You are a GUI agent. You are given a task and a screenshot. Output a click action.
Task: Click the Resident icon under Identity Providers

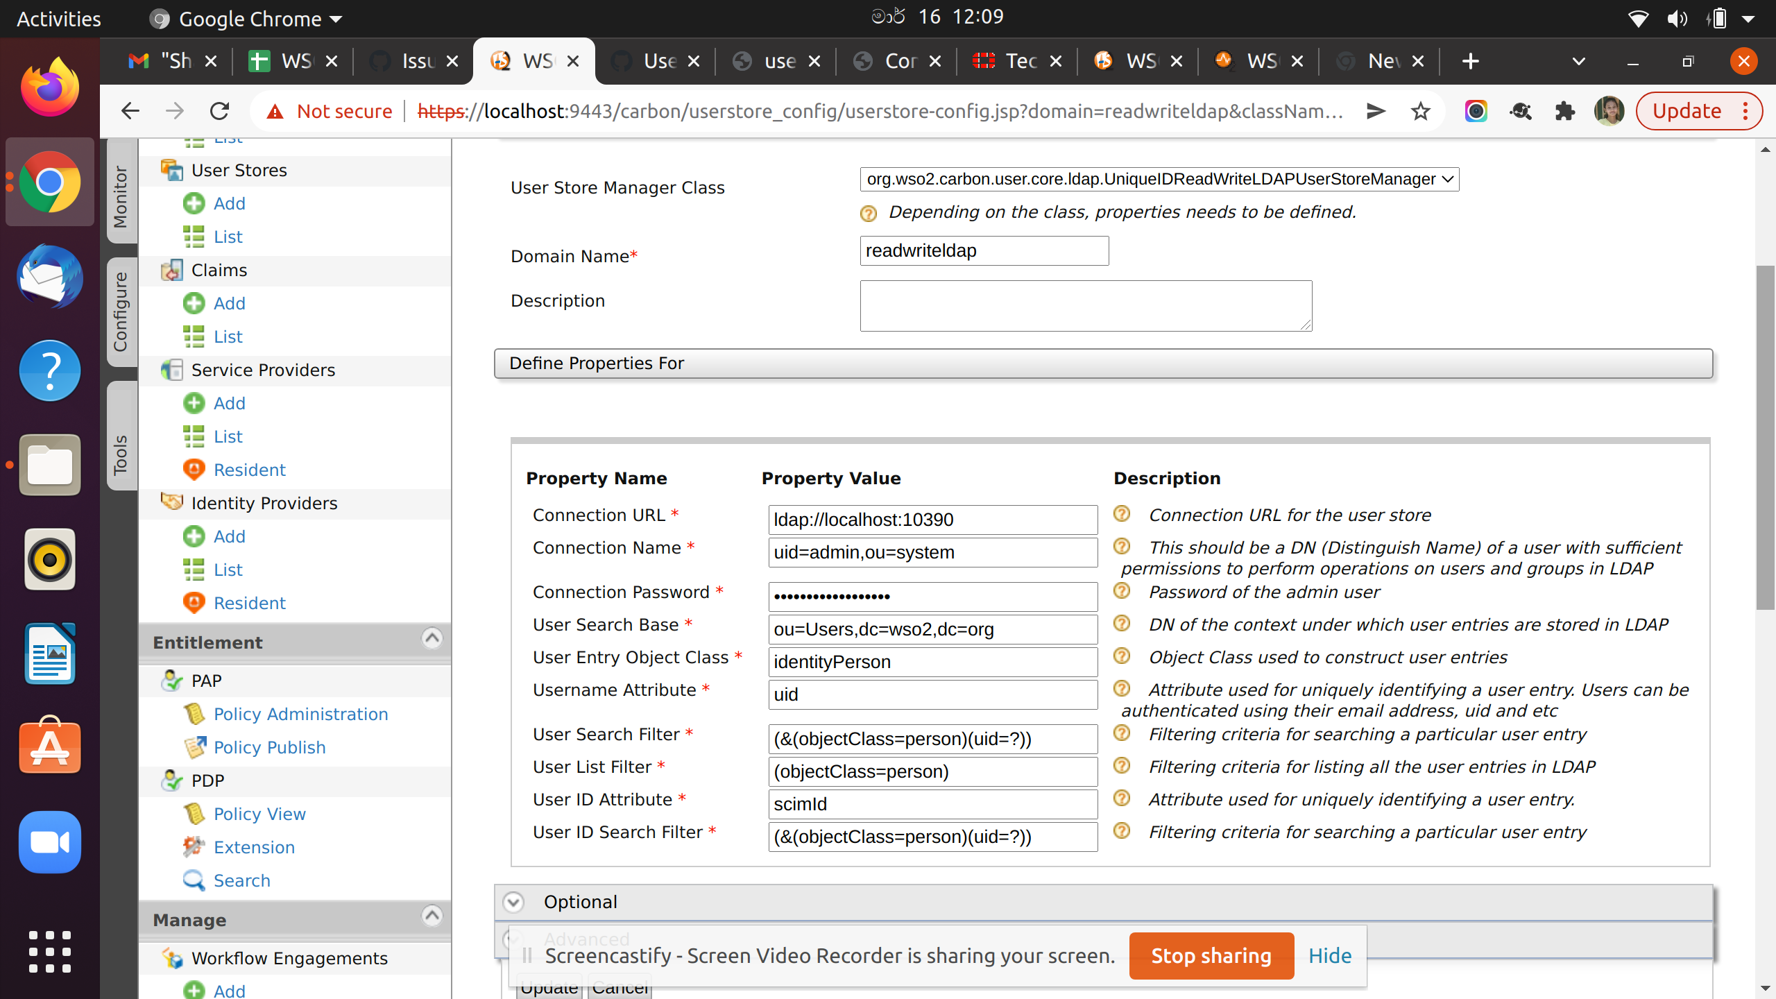click(x=194, y=603)
